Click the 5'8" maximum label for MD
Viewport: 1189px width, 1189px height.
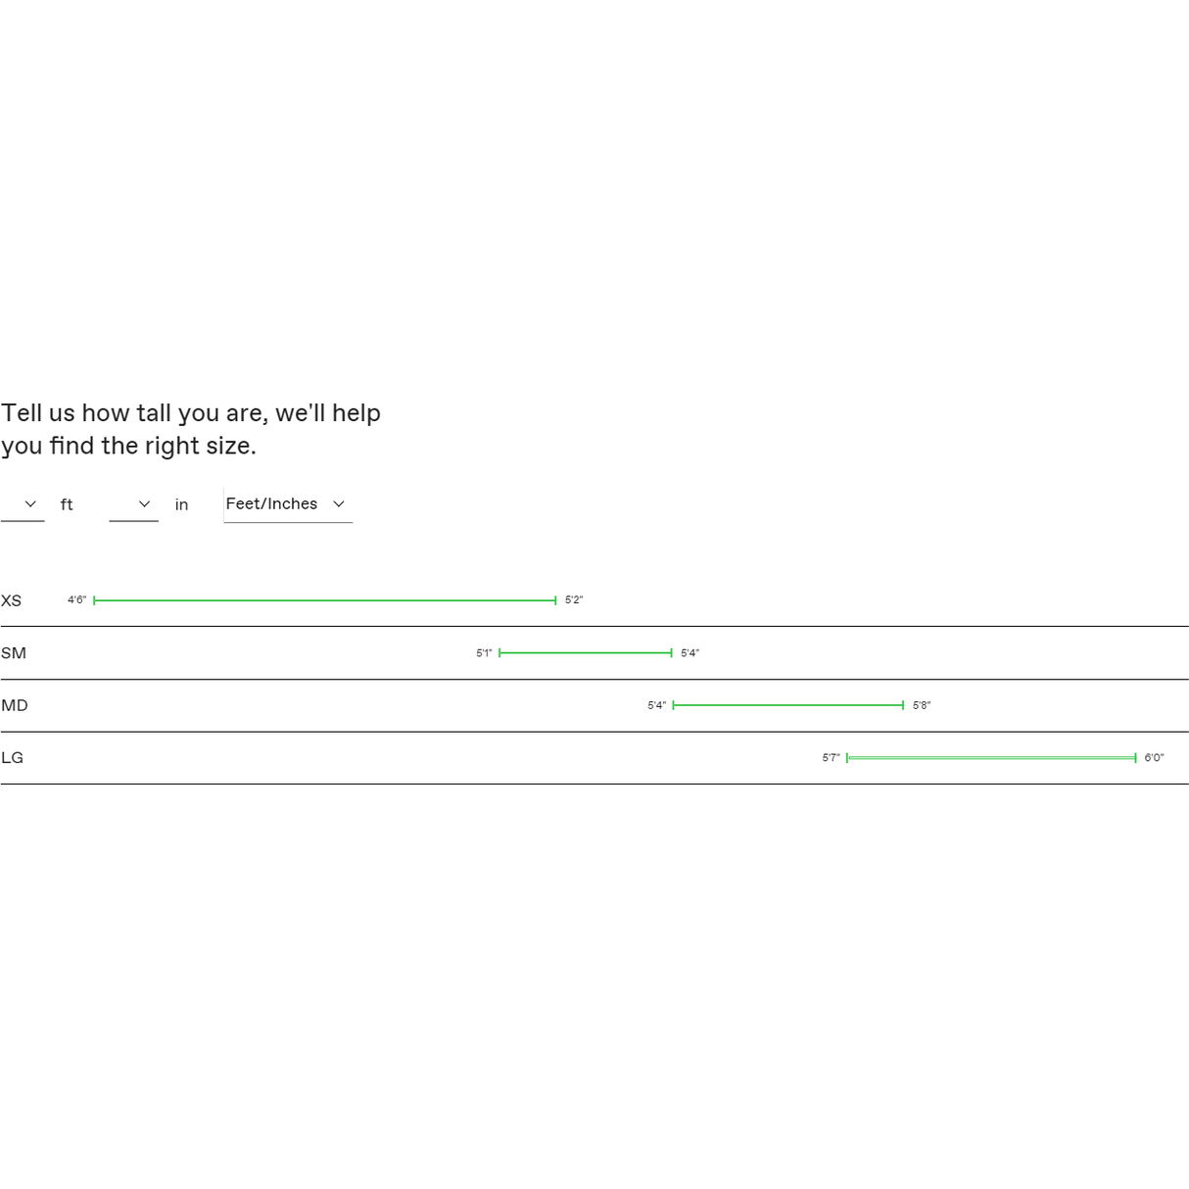[x=922, y=705]
